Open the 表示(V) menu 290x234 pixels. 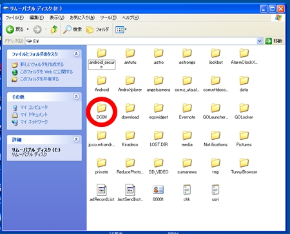point(57,17)
